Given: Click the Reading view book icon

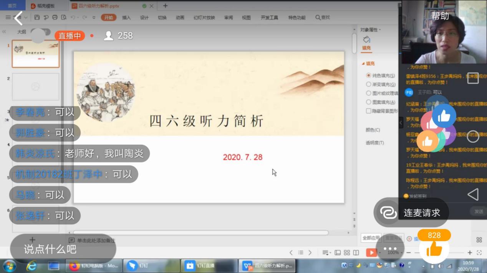Looking at the screenshot, I should [x=356, y=253].
